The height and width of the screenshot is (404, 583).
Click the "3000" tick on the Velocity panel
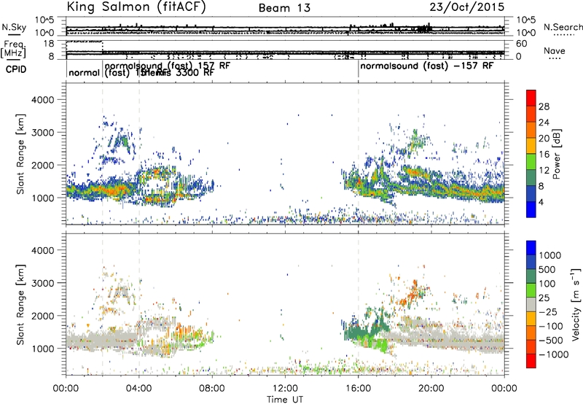tap(42, 283)
